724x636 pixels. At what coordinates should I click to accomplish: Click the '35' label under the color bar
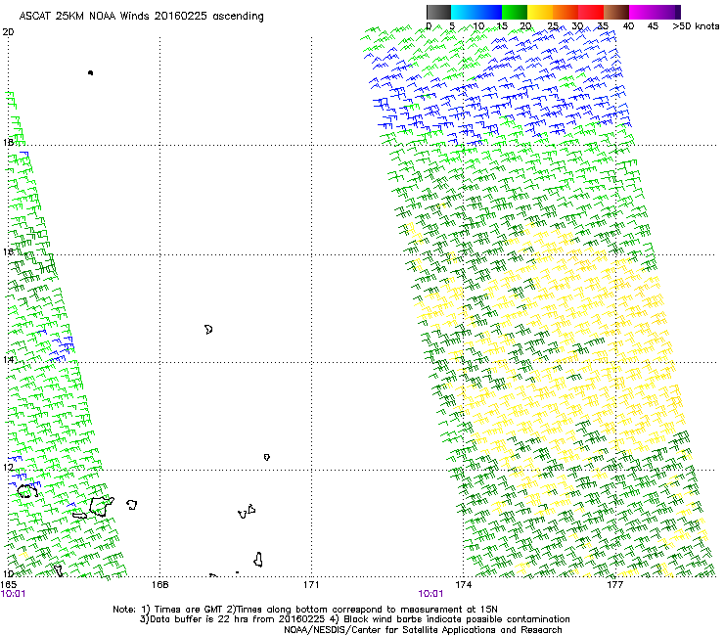tap(603, 26)
